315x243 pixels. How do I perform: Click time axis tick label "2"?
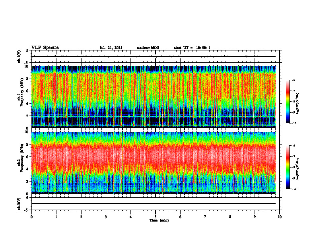pyautogui.click(x=81, y=217)
